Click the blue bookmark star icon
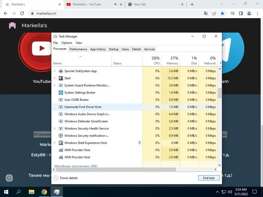The height and width of the screenshot is (197, 263). pyautogui.click(x=222, y=13)
